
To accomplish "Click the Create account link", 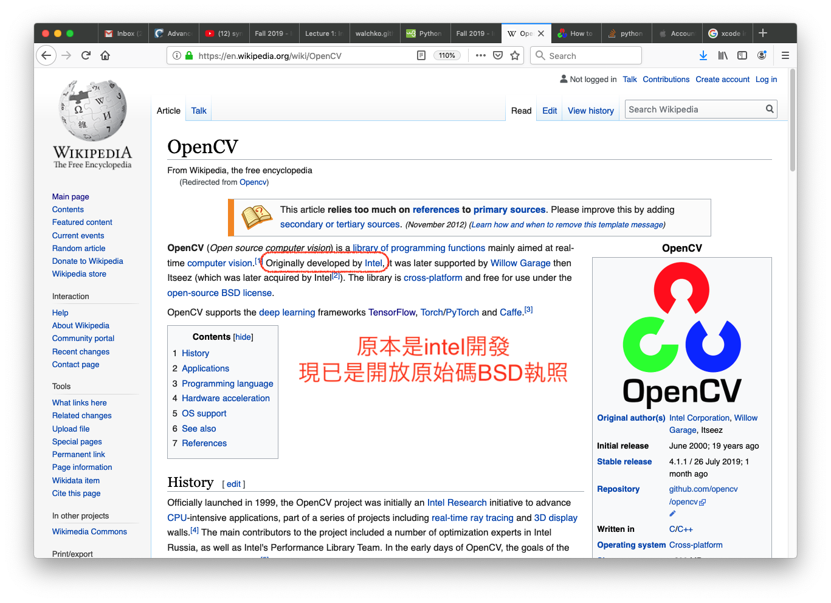I will point(722,80).
